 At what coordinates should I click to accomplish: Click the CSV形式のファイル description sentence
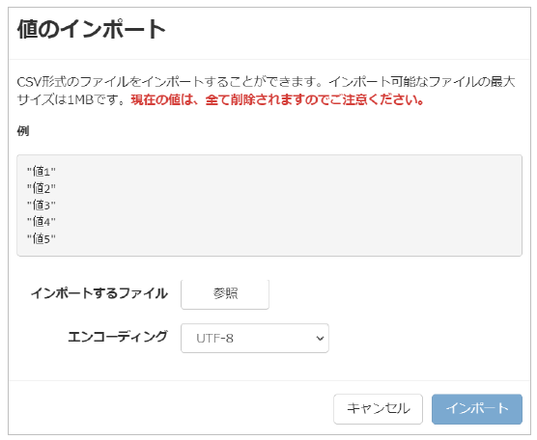point(170,82)
